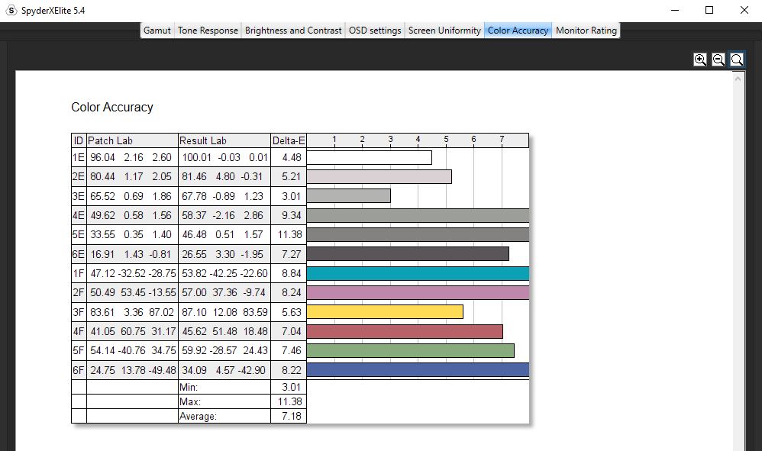Click the cyan 1F color bar
762x451 pixels.
pos(418,273)
